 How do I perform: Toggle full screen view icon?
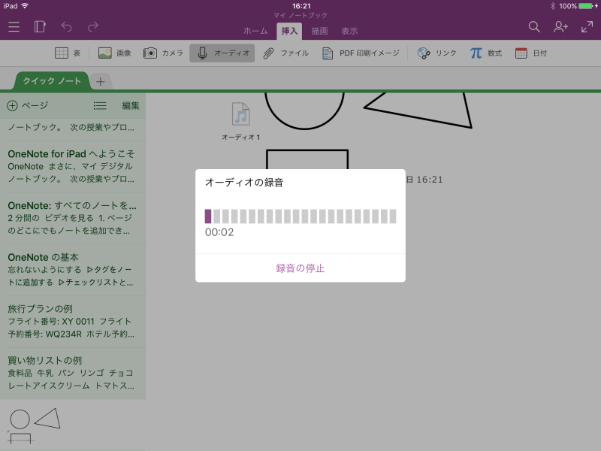[587, 27]
